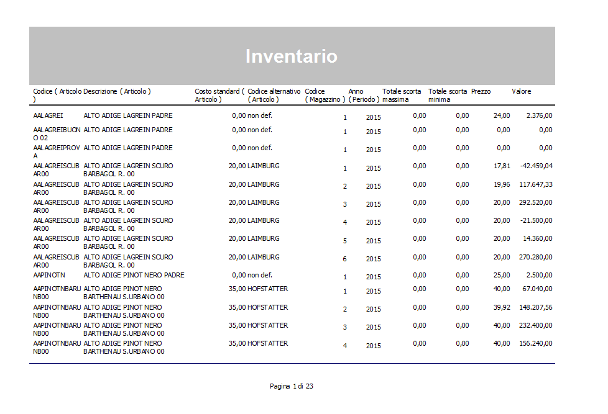The image size is (608, 414).
Task: Click the ALTO ADIGE PINOT NERO PADRE description
Action: [x=134, y=275]
